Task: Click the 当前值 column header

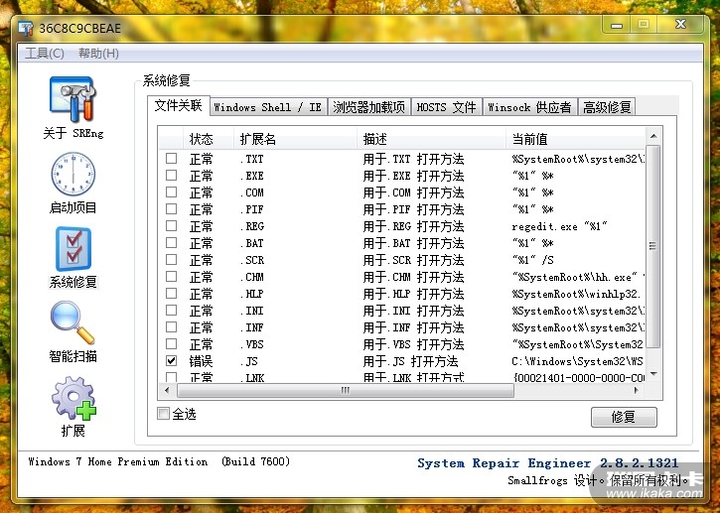Action: (x=575, y=139)
